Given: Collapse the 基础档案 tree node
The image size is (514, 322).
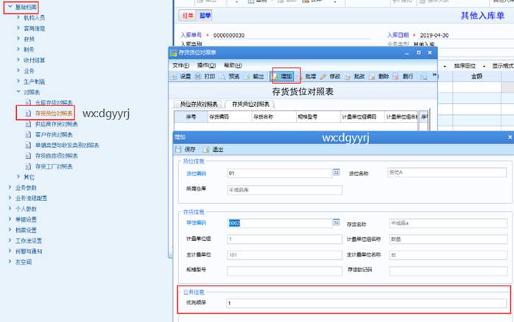Looking at the screenshot, I should [x=8, y=7].
